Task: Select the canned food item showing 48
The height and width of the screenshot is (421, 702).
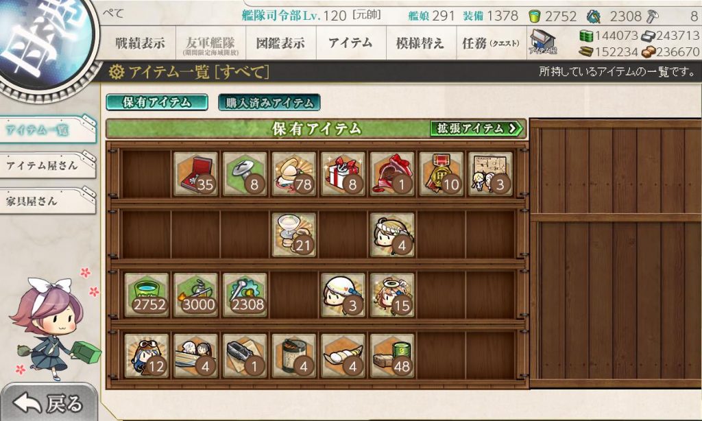Action: pos(392,356)
